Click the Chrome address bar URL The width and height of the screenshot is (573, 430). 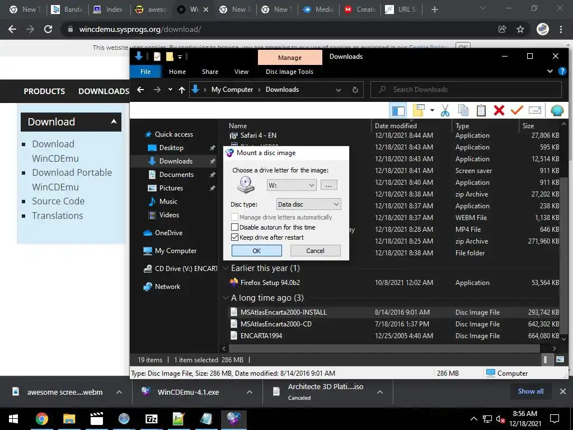140,29
